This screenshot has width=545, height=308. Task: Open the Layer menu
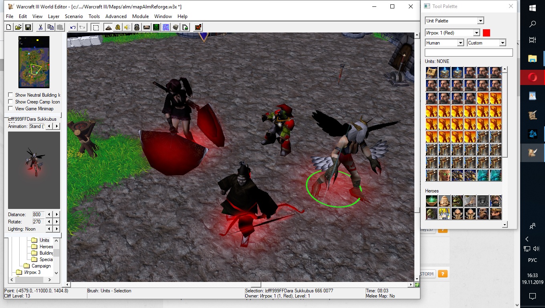[x=54, y=16]
